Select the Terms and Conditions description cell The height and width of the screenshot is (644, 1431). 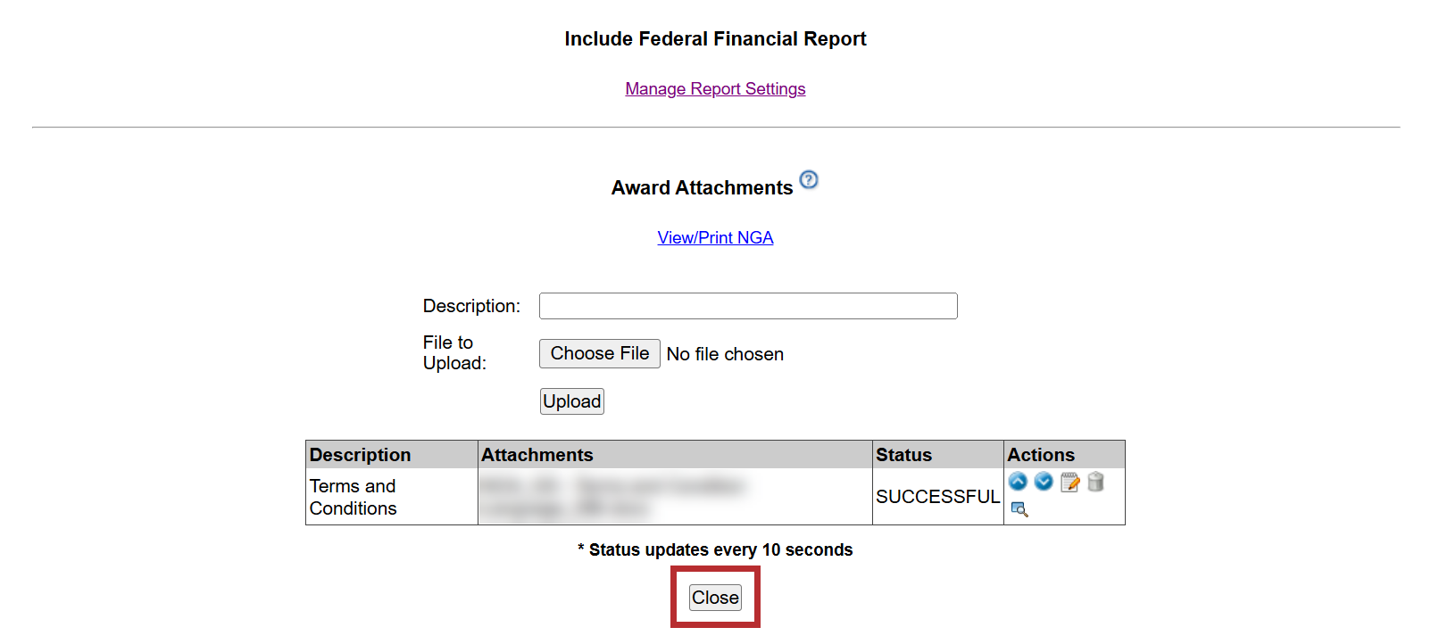point(354,497)
